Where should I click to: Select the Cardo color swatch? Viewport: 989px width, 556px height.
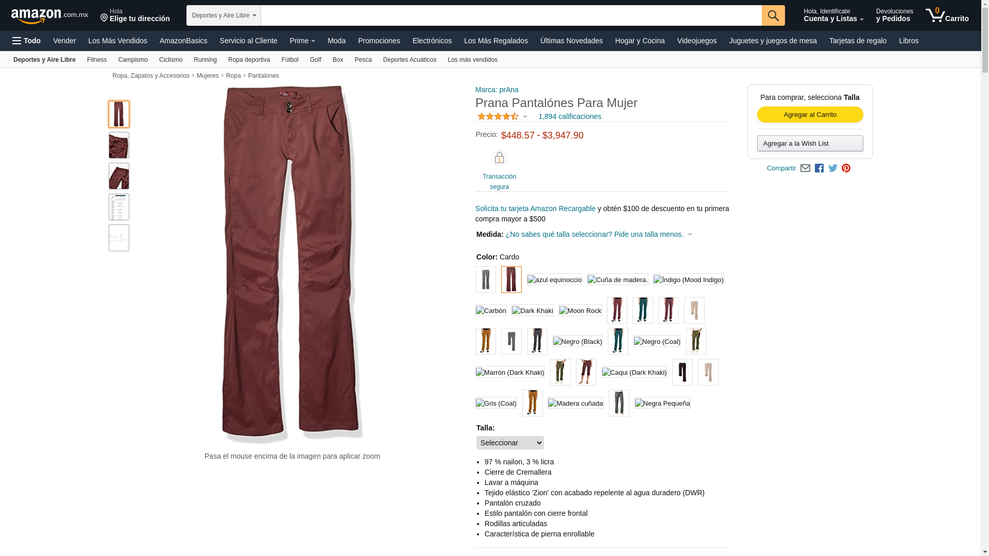(511, 280)
